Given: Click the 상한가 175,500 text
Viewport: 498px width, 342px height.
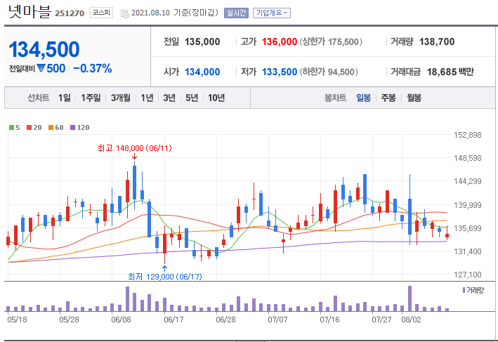Looking at the screenshot, I should [x=331, y=41].
